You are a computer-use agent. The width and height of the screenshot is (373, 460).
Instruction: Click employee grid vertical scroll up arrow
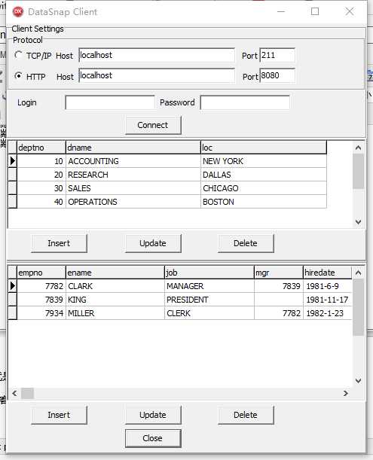tap(358, 273)
